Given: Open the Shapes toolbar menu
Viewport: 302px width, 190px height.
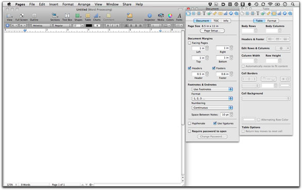Looking at the screenshot, I should coord(78,17).
